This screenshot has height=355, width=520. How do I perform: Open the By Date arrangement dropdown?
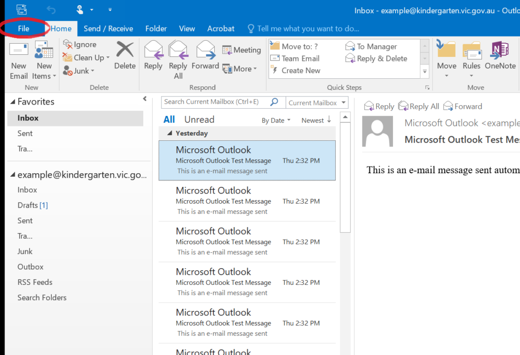[x=276, y=120]
